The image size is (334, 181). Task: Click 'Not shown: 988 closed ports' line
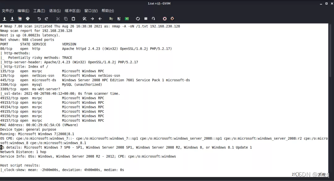pos(27,40)
